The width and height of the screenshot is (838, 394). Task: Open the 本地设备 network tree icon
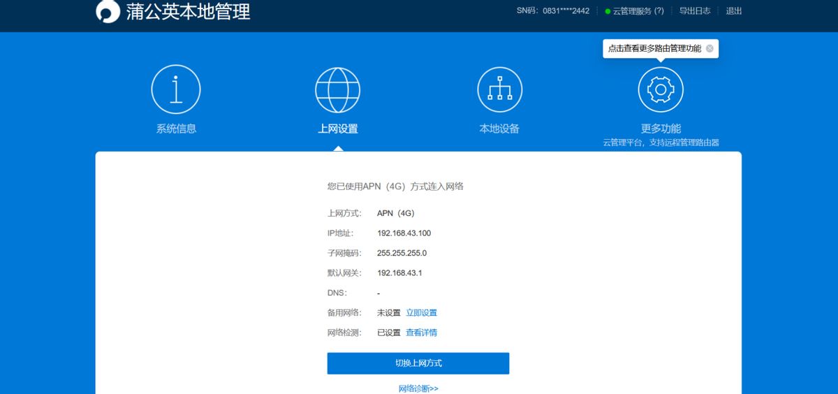[499, 90]
